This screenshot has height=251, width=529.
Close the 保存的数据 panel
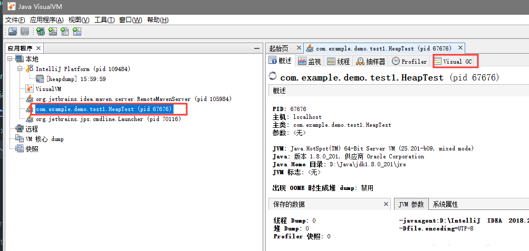386,204
